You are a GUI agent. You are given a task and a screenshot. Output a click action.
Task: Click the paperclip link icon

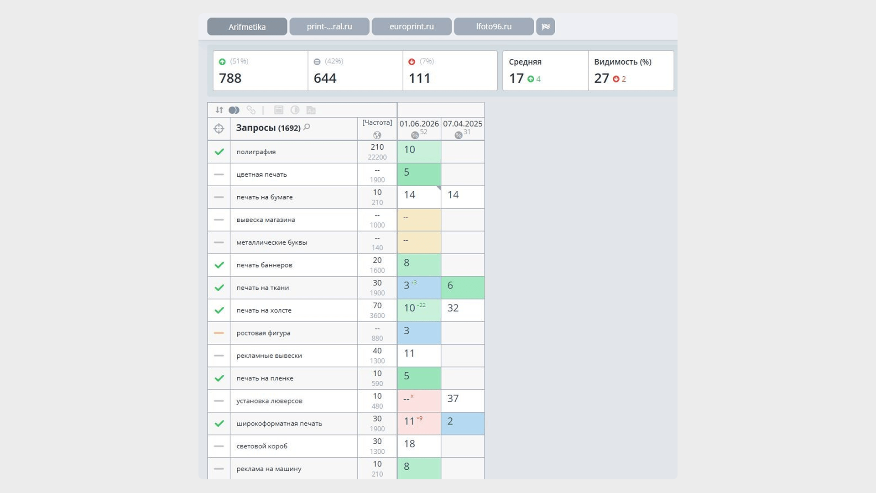pos(251,110)
